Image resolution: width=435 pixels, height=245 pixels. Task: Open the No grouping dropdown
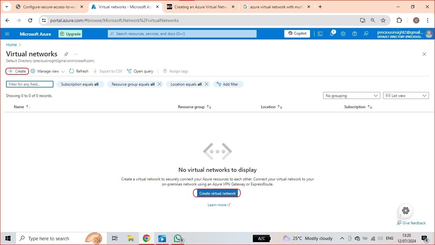[351, 96]
